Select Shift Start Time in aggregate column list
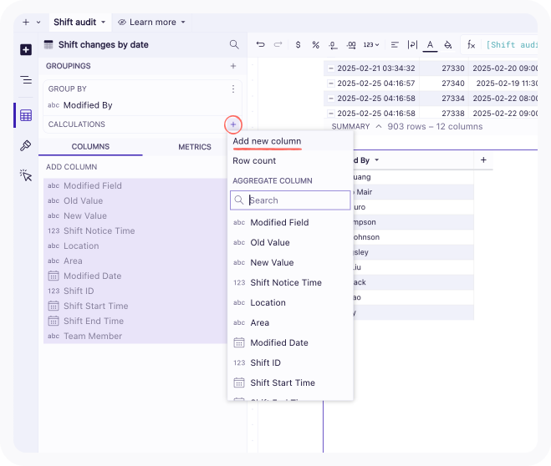551x466 pixels. tap(290, 382)
